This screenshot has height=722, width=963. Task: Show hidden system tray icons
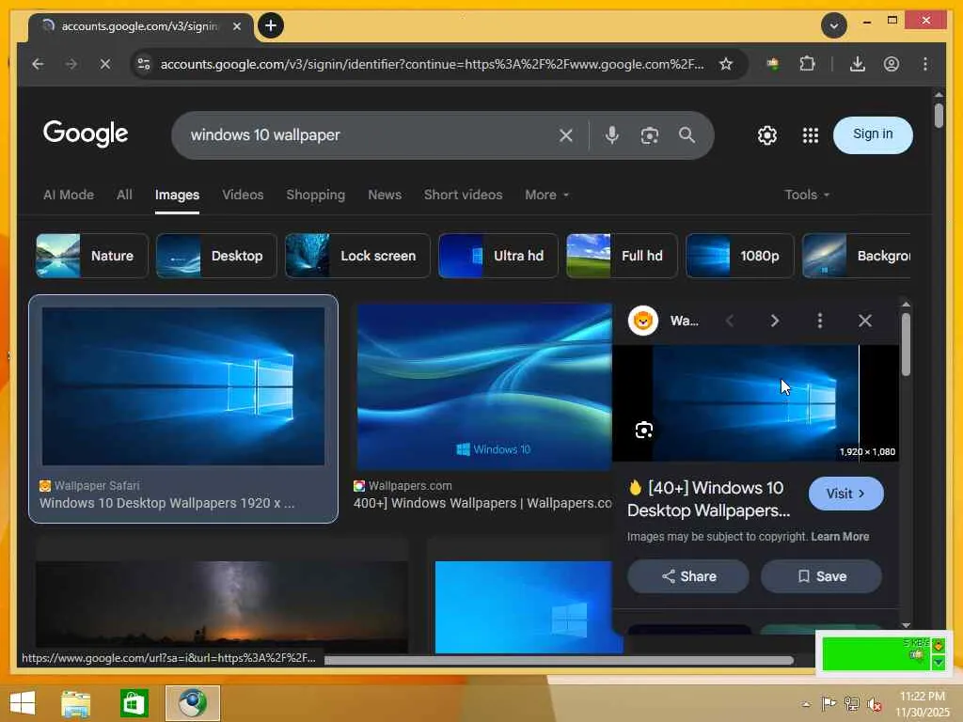pos(806,704)
